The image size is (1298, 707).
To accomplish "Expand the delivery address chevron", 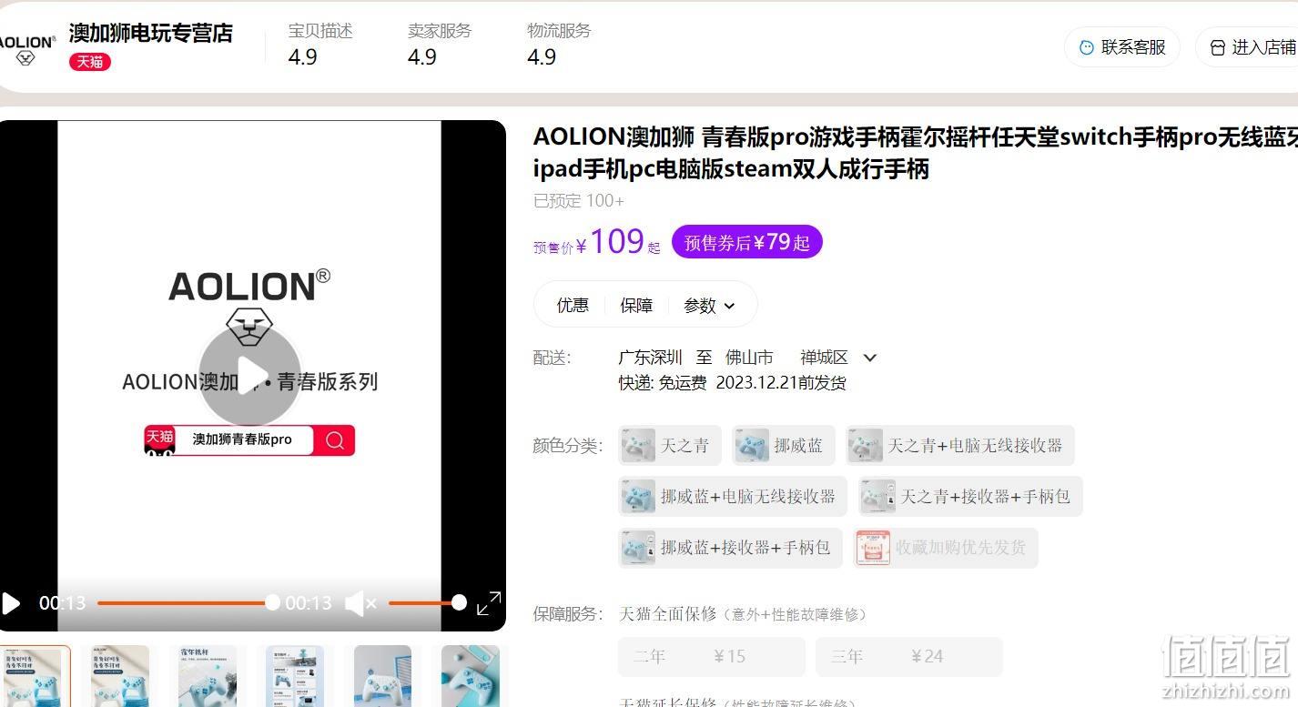I will click(x=869, y=358).
